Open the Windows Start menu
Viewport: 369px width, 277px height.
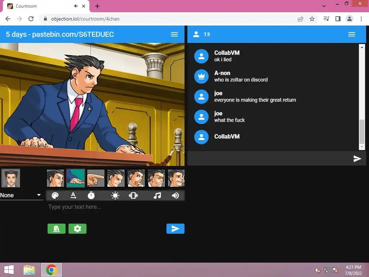pos(9,270)
